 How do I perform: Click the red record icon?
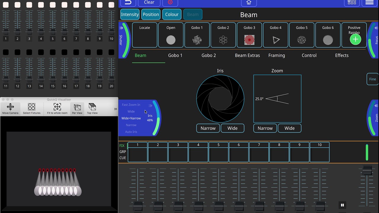coord(170,2)
